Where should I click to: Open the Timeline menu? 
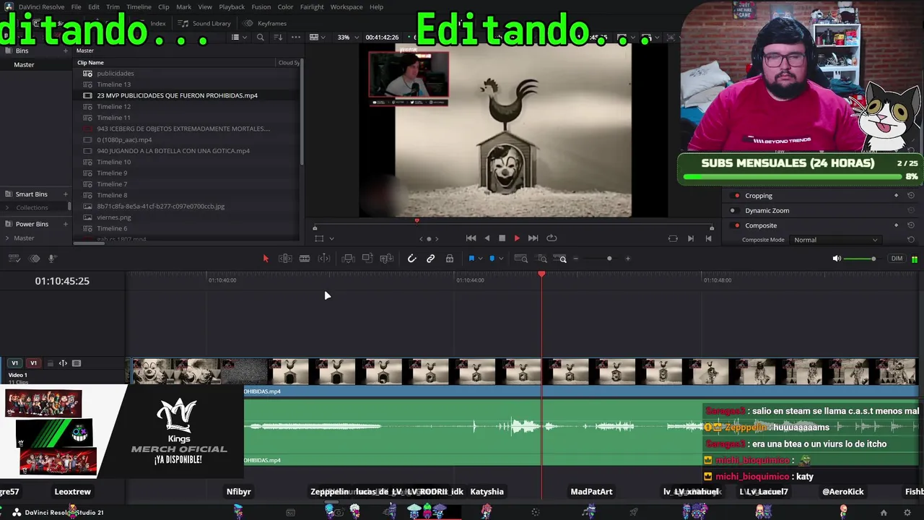139,7
